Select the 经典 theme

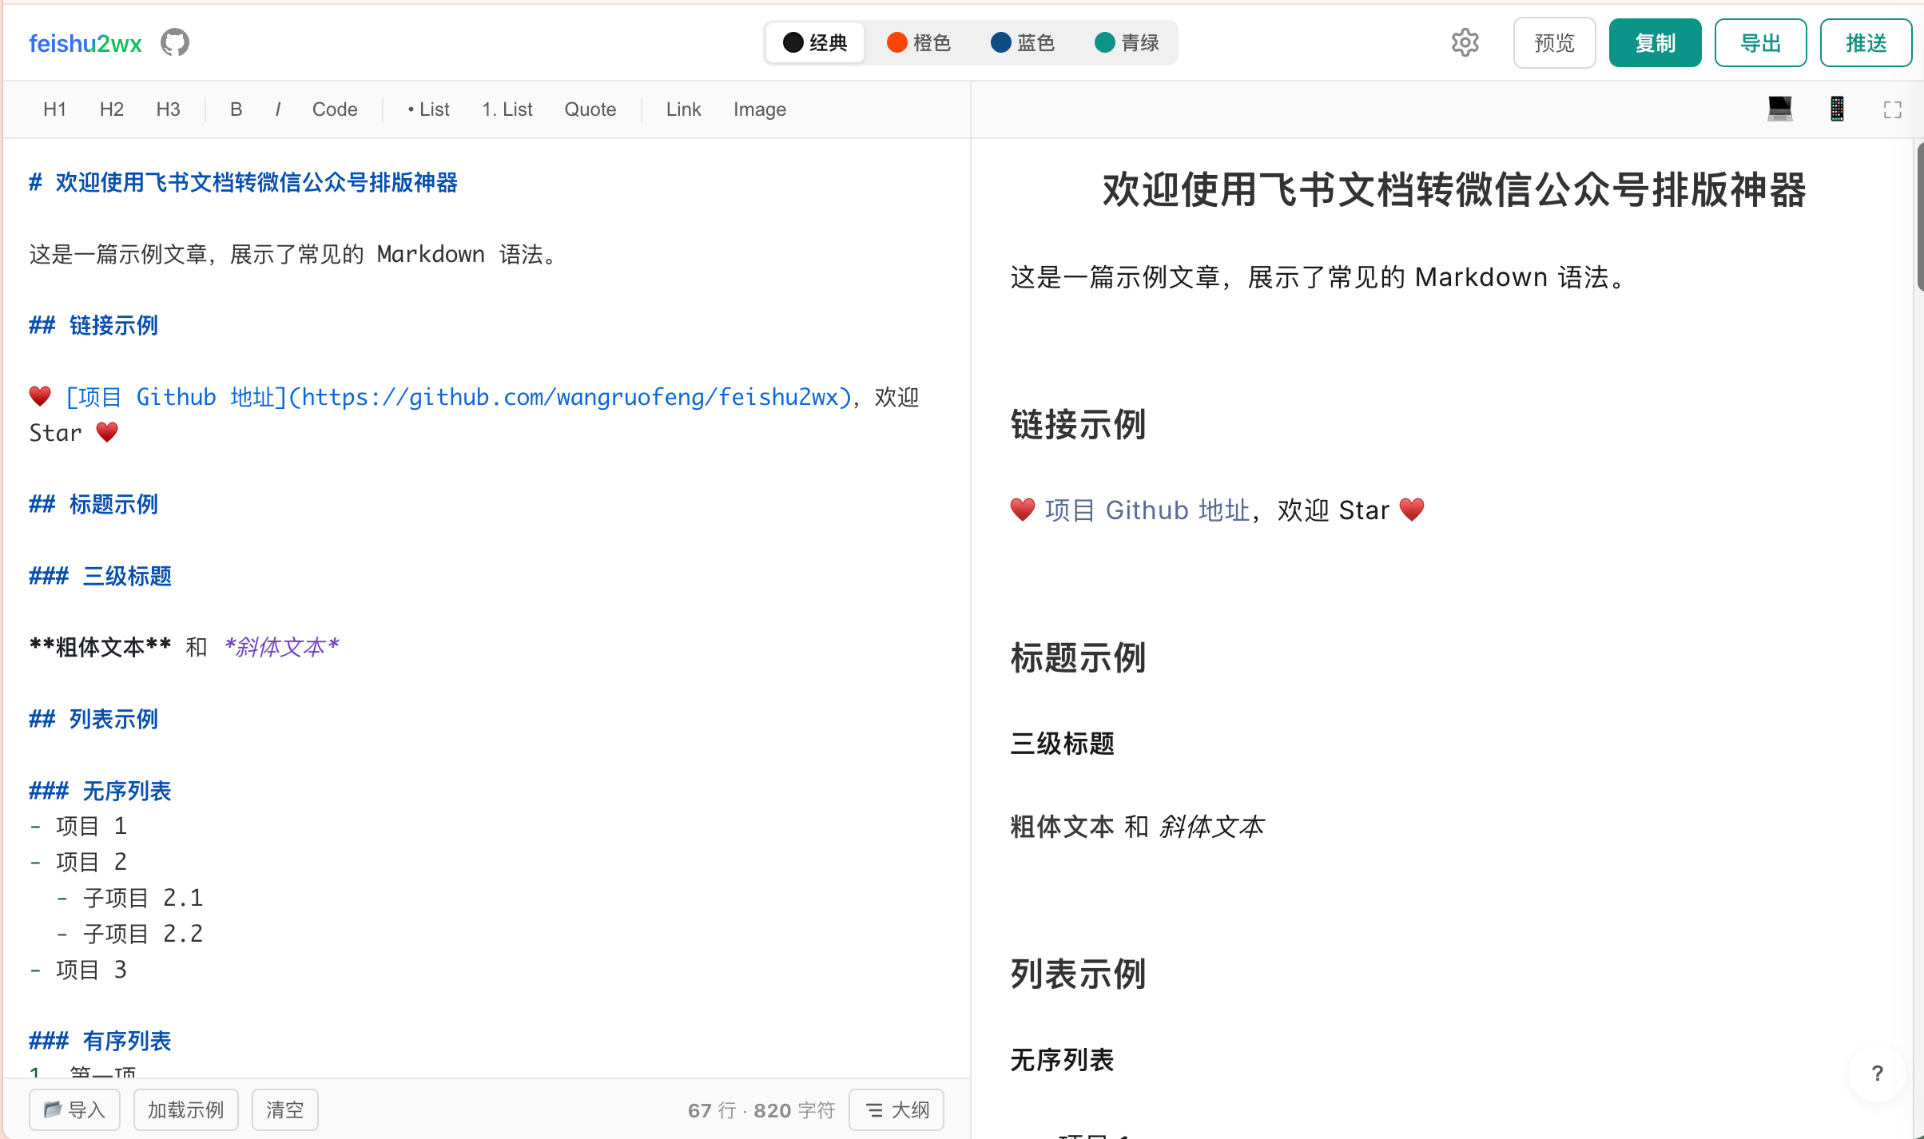(815, 42)
